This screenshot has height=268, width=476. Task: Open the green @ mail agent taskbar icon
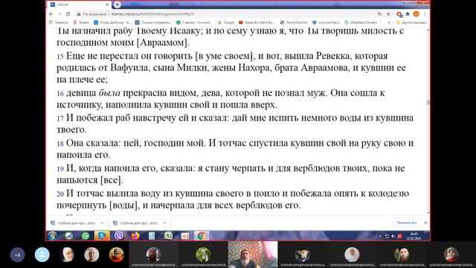(86, 236)
